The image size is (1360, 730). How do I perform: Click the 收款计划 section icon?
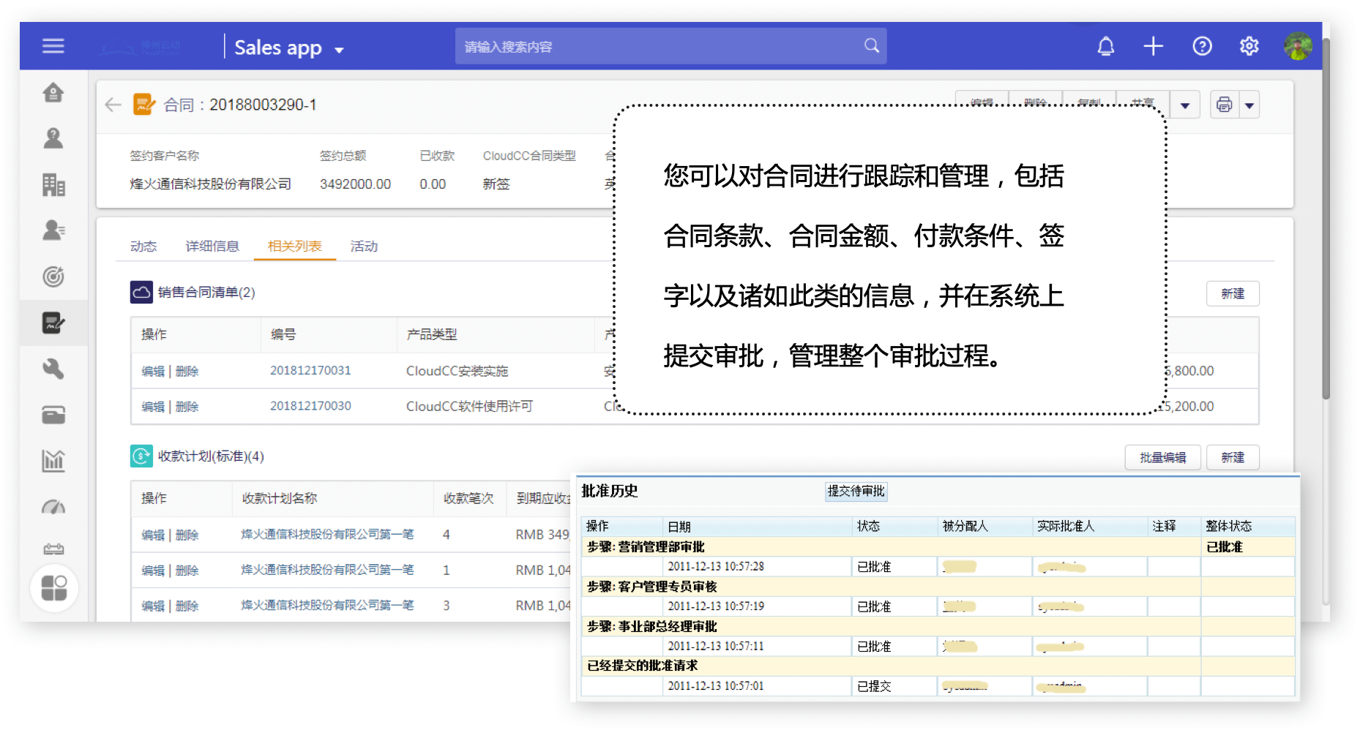pyautogui.click(x=141, y=456)
